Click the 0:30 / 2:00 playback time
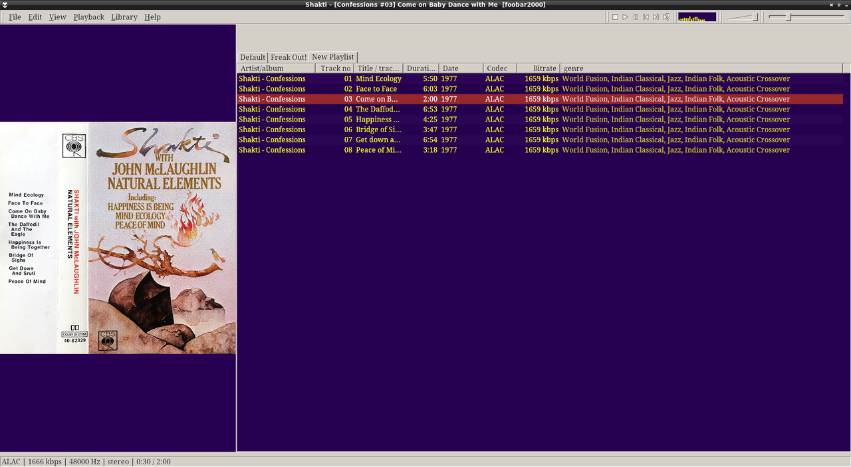Viewport: 851px width, 467px height. tap(154, 462)
